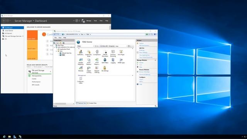Select IIS in Server Manager sidebar

point(6,39)
